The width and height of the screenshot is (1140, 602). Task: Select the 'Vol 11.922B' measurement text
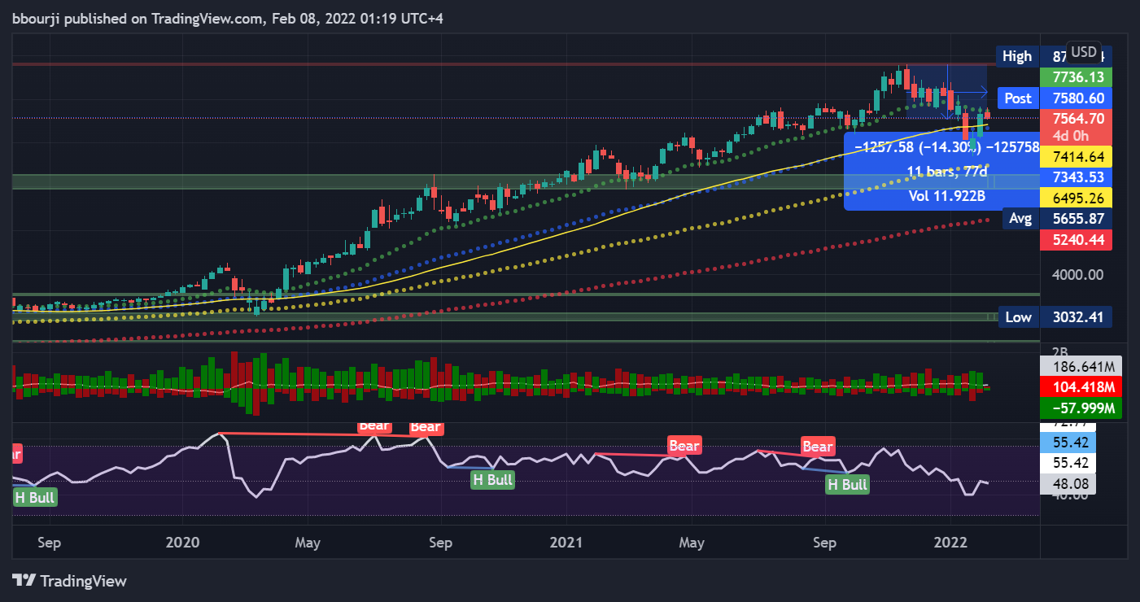tap(947, 195)
